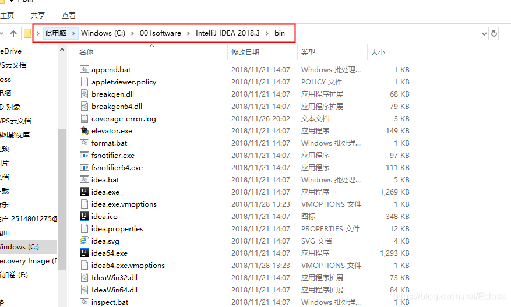Click the inspect.bat file icon
This screenshot has width=511, height=307.
(x=84, y=302)
